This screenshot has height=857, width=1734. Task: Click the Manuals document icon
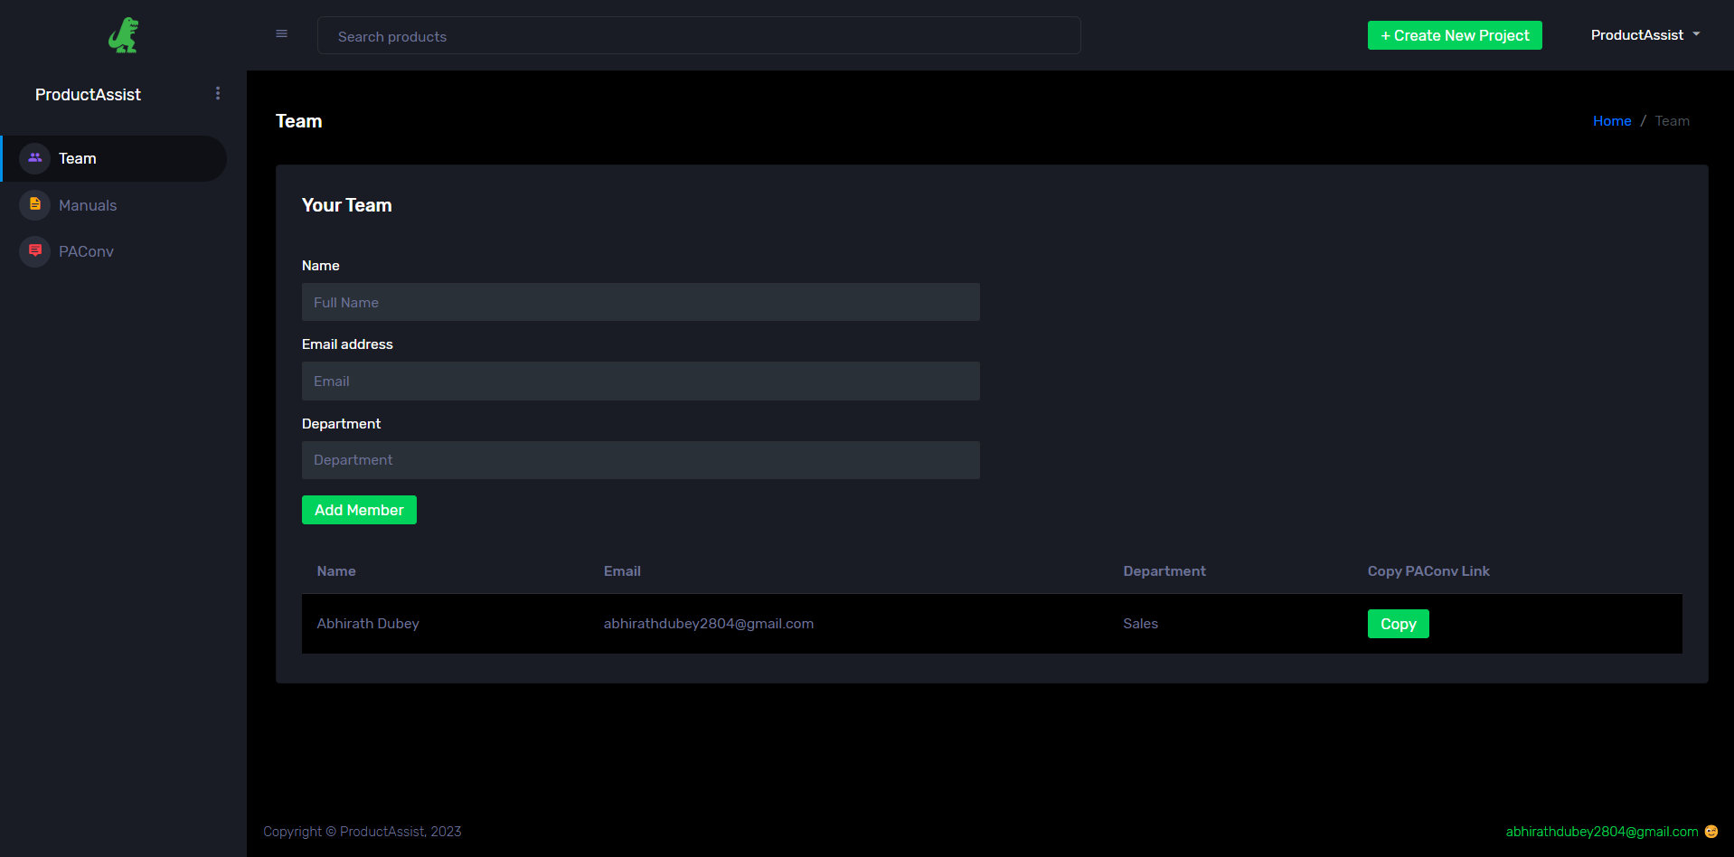tap(35, 205)
